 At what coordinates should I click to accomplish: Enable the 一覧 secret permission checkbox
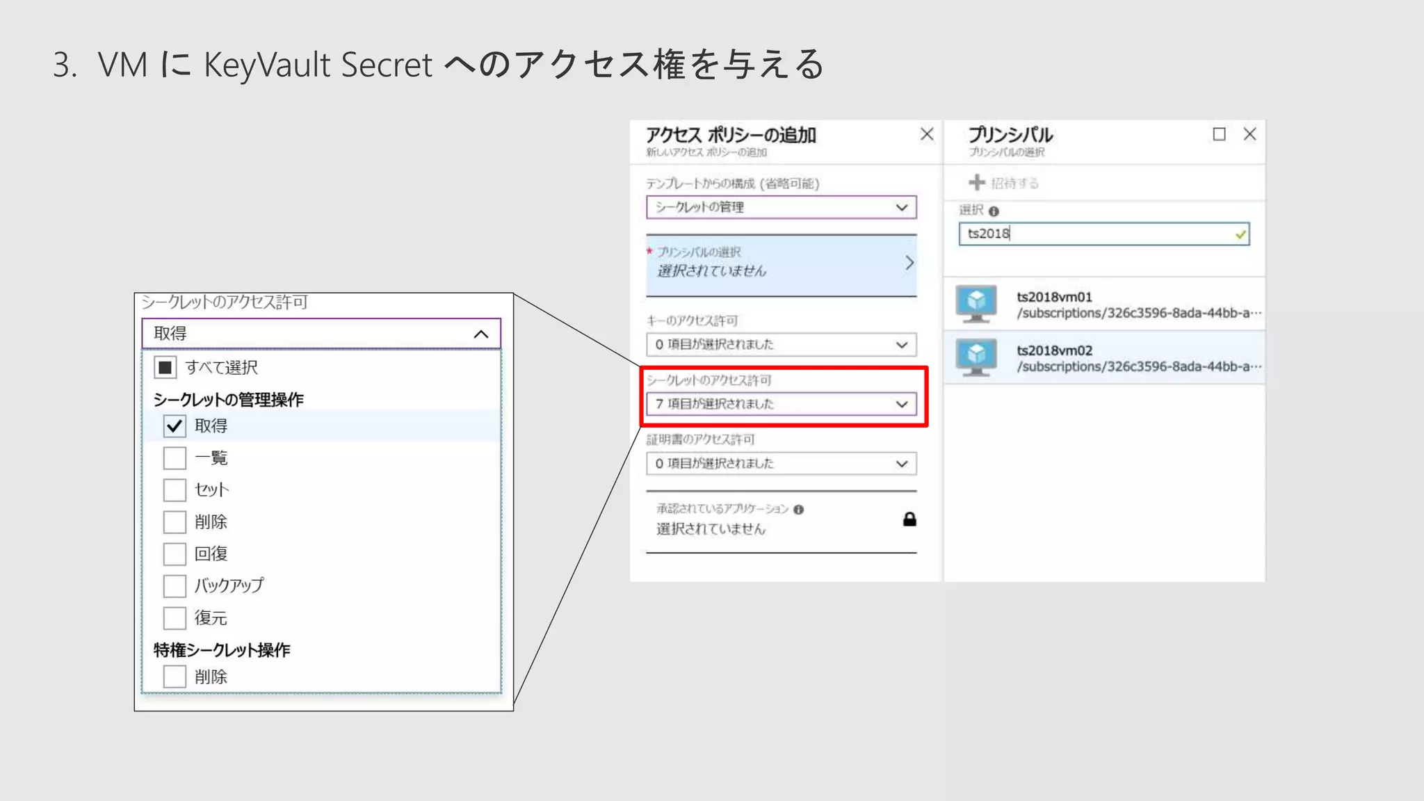point(175,458)
